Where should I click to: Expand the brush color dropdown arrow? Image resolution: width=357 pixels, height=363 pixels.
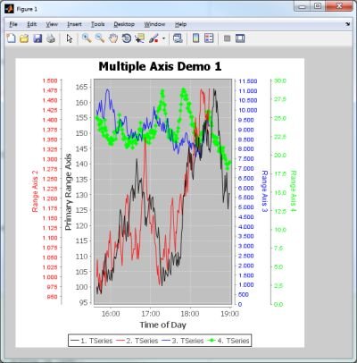click(x=163, y=38)
